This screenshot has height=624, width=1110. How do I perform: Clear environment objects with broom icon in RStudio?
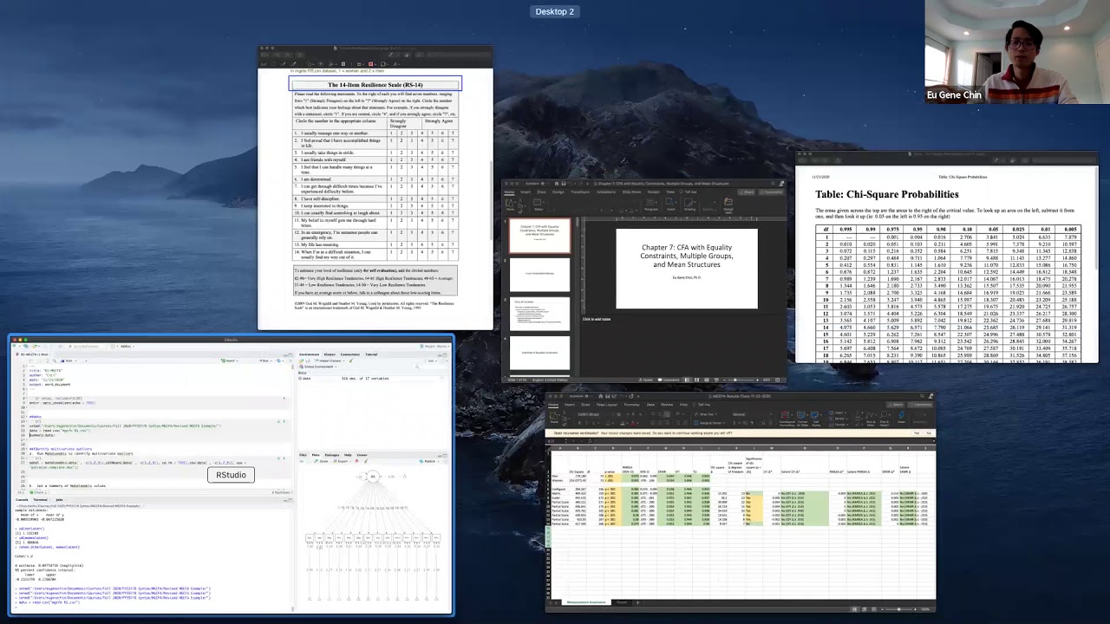(350, 361)
